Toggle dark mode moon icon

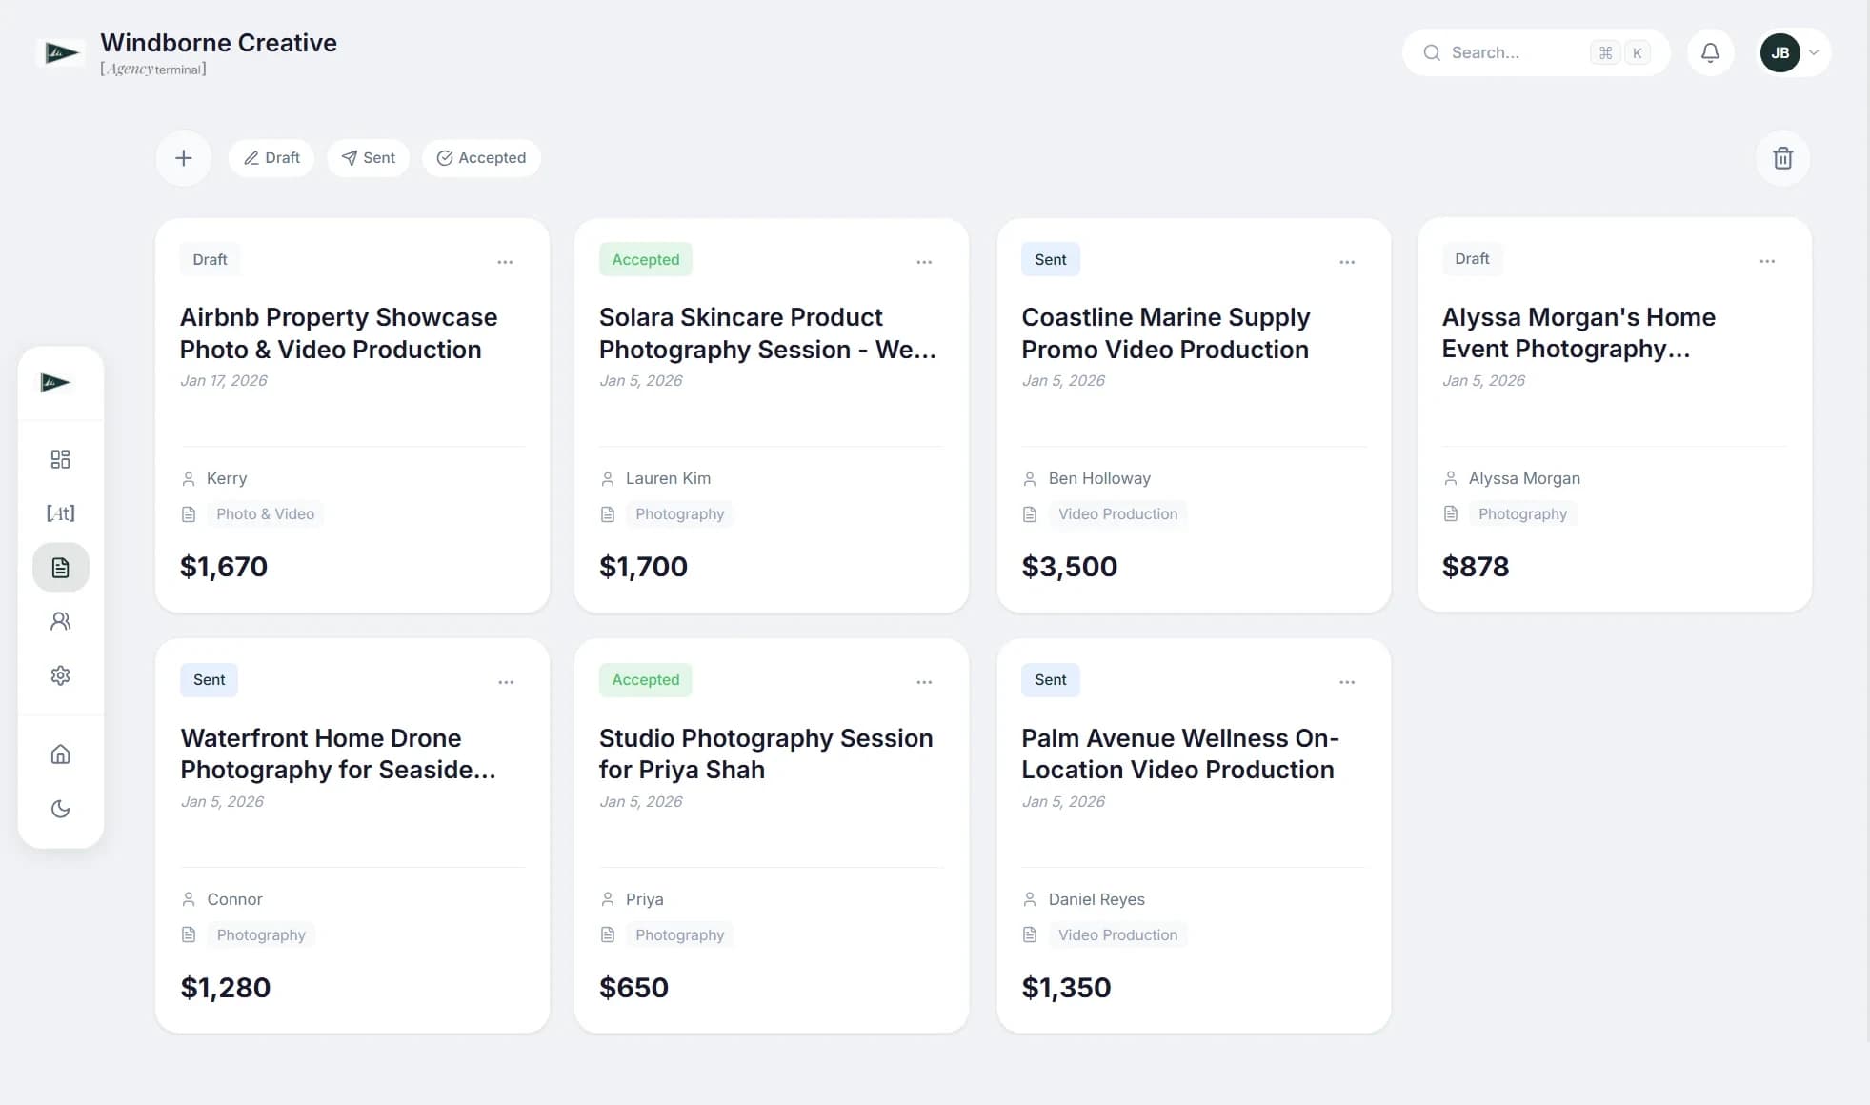tap(60, 809)
